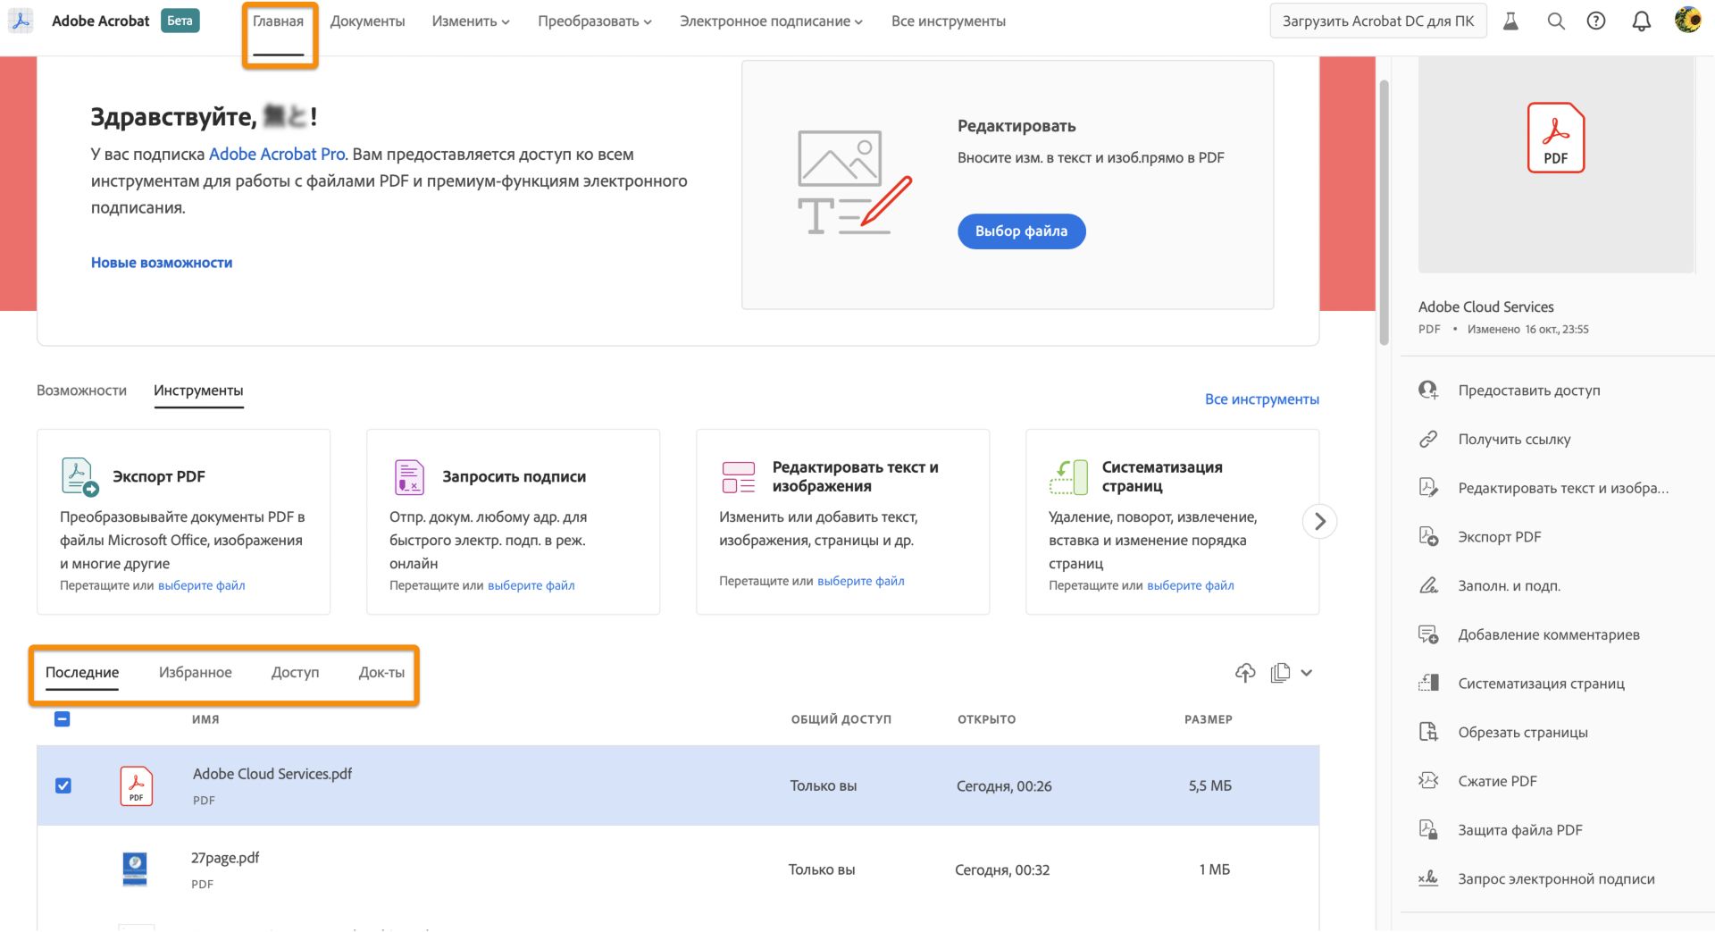
Task: Click выберите файл in Запросить подписи card
Action: pos(531,586)
